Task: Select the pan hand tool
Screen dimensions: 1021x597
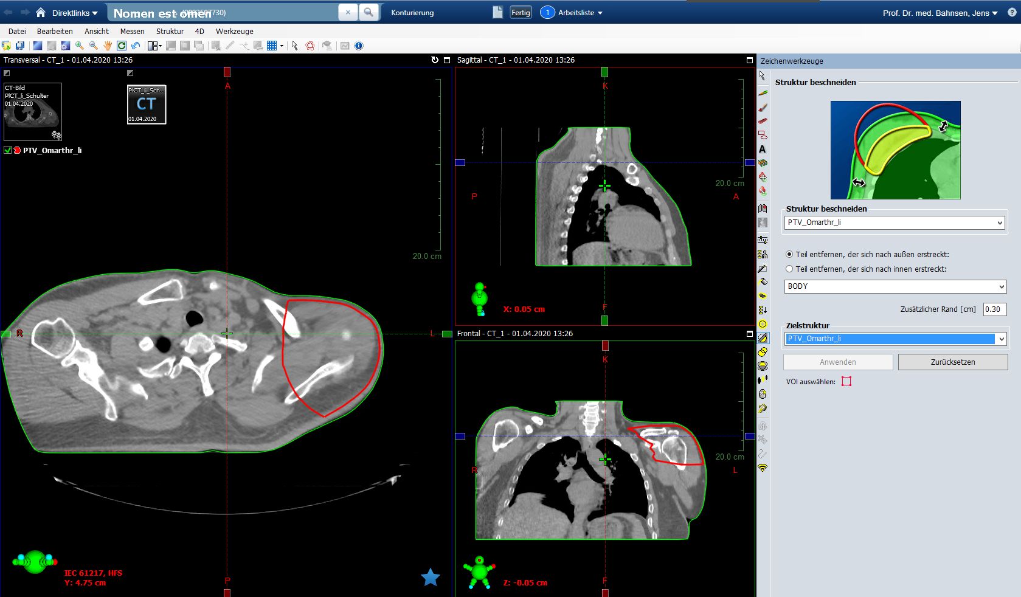Action: [108, 46]
